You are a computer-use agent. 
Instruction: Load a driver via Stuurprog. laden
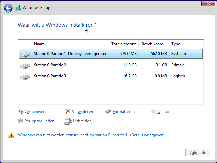point(39,121)
